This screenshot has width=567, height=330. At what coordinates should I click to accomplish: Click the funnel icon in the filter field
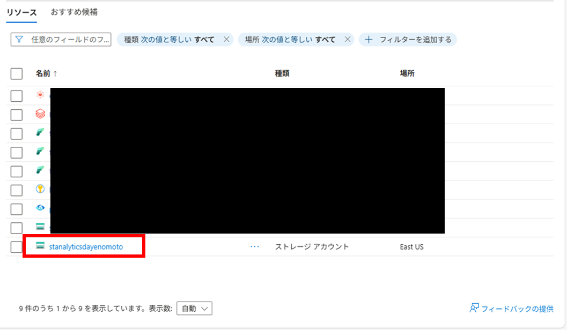pyautogui.click(x=19, y=39)
